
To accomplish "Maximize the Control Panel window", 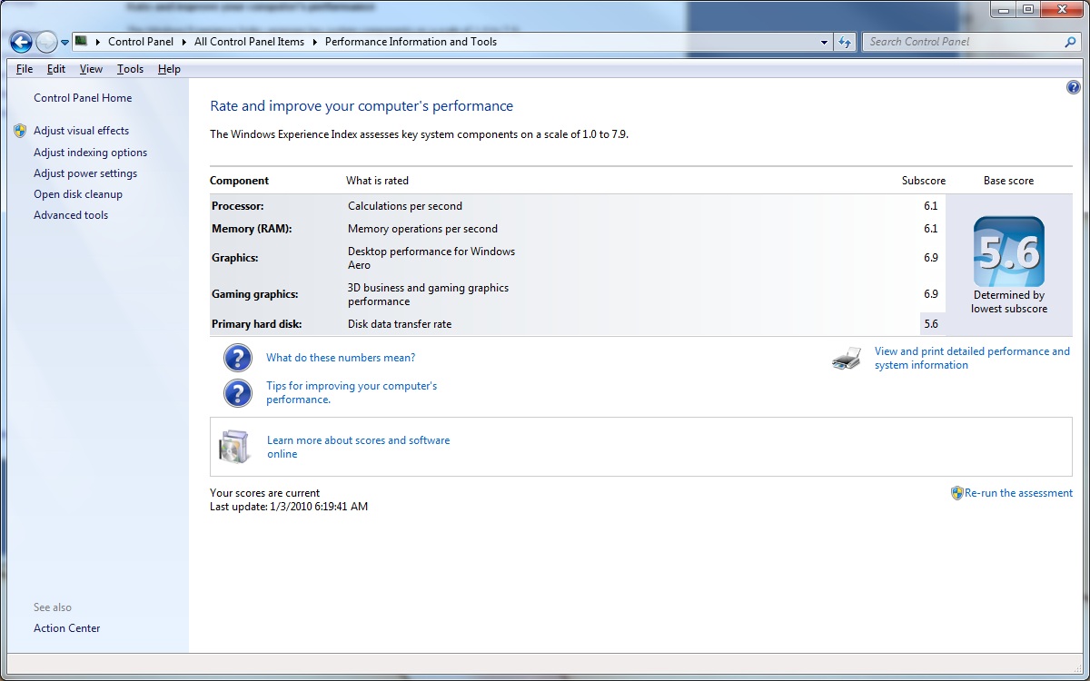I will [x=1027, y=9].
